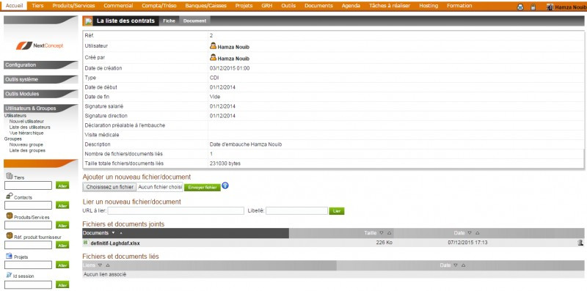Click the delete icon for definitif-Laghdaf.xlsx

click(x=580, y=243)
